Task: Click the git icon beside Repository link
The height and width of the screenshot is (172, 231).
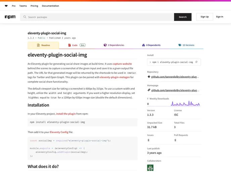Action: (x=149, y=77)
